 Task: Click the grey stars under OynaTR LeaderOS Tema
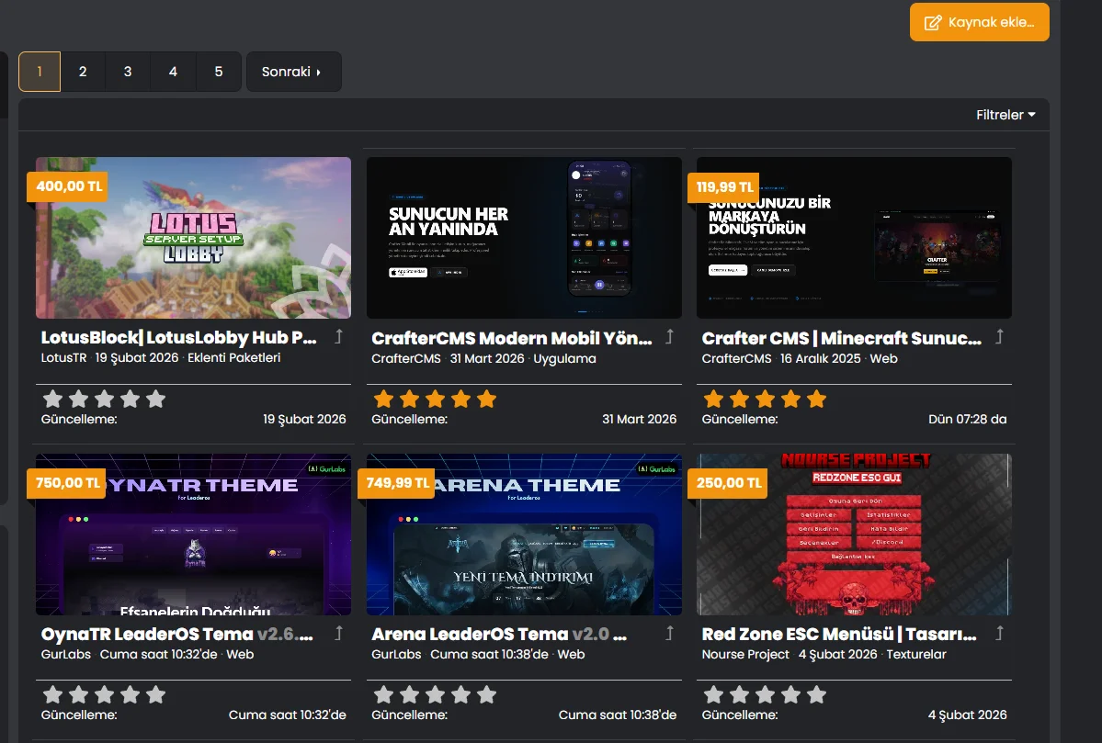click(x=104, y=694)
